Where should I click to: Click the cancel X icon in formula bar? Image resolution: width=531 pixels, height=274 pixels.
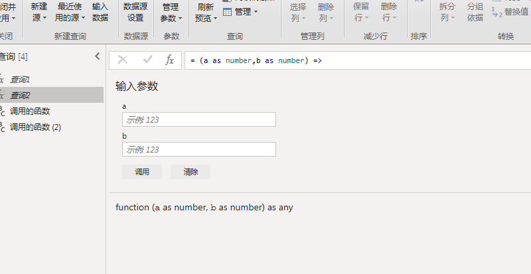(x=123, y=60)
